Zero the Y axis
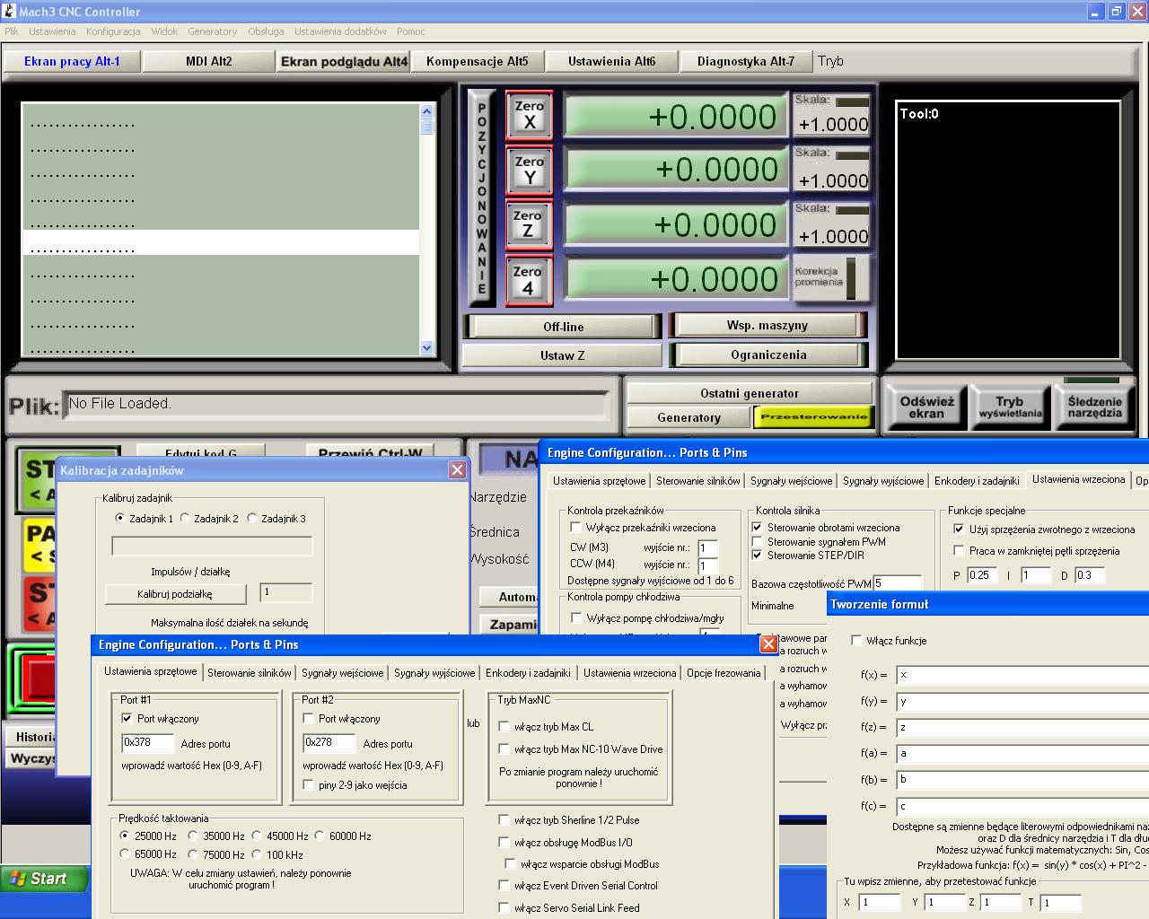The width and height of the screenshot is (1149, 919). [530, 170]
